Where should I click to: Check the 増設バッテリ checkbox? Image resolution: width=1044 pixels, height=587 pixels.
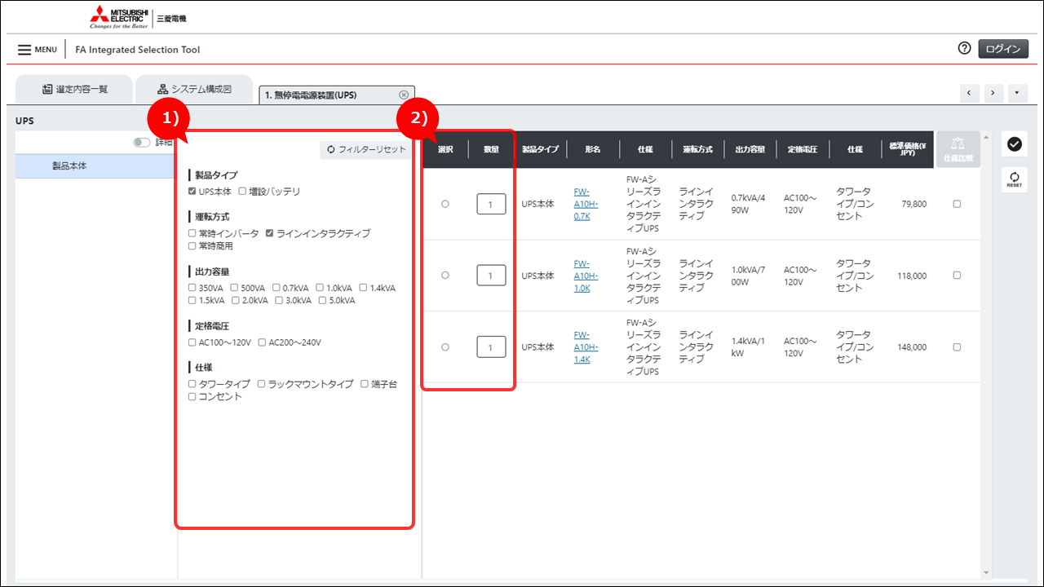click(x=242, y=192)
